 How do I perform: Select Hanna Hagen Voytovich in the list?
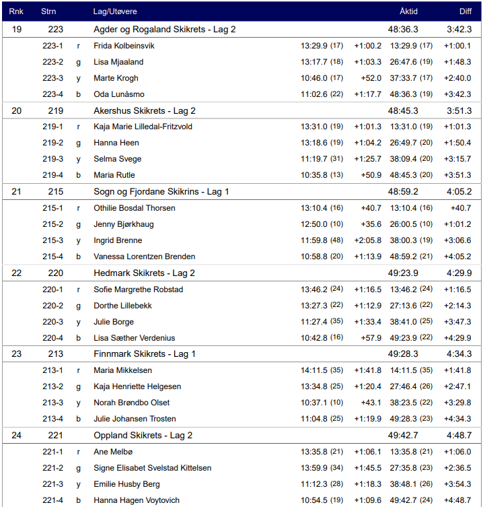[x=137, y=500]
